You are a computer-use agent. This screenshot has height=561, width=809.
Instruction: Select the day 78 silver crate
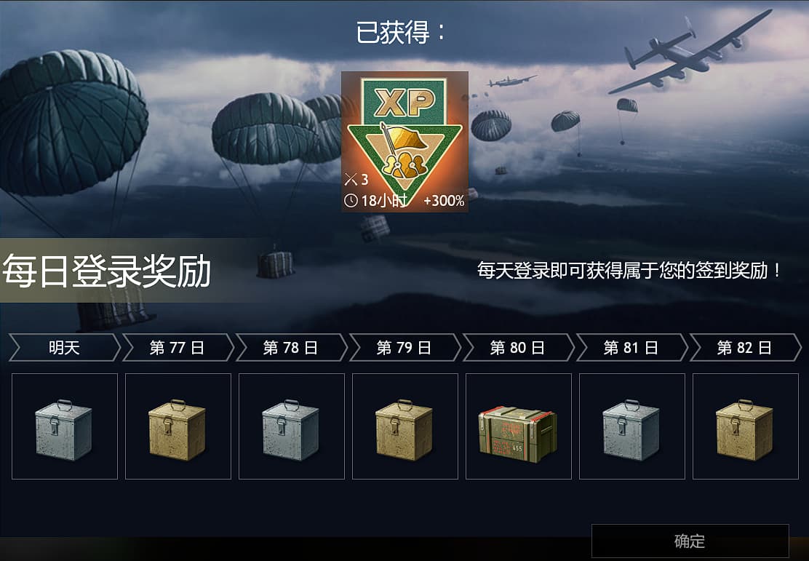(x=292, y=426)
